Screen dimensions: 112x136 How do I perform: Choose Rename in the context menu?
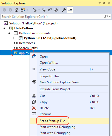(70, 114)
